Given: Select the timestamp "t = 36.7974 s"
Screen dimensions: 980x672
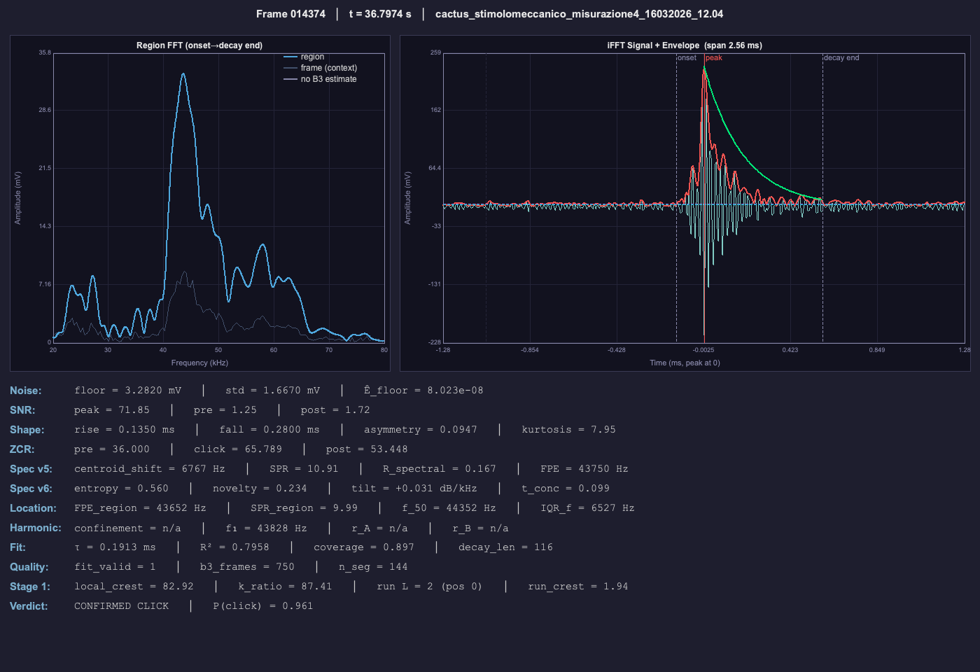Looking at the screenshot, I should pyautogui.click(x=380, y=14).
